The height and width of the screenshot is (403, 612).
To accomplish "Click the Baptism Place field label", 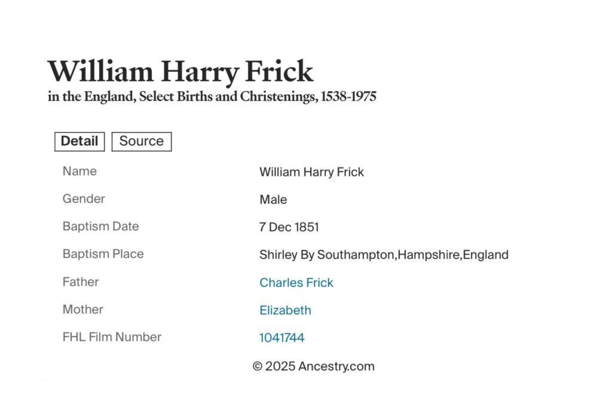I will pyautogui.click(x=103, y=254).
